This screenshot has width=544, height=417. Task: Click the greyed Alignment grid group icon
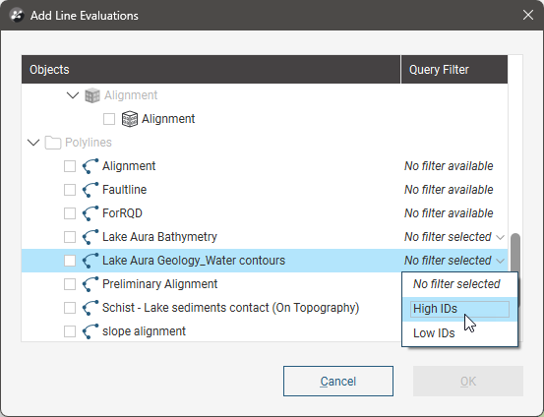92,95
